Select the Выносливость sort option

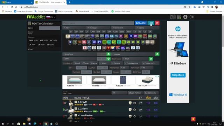[151, 93]
